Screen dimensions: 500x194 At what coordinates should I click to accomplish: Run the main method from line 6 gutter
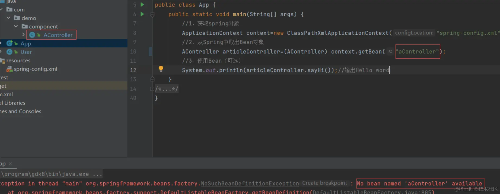[x=142, y=14]
